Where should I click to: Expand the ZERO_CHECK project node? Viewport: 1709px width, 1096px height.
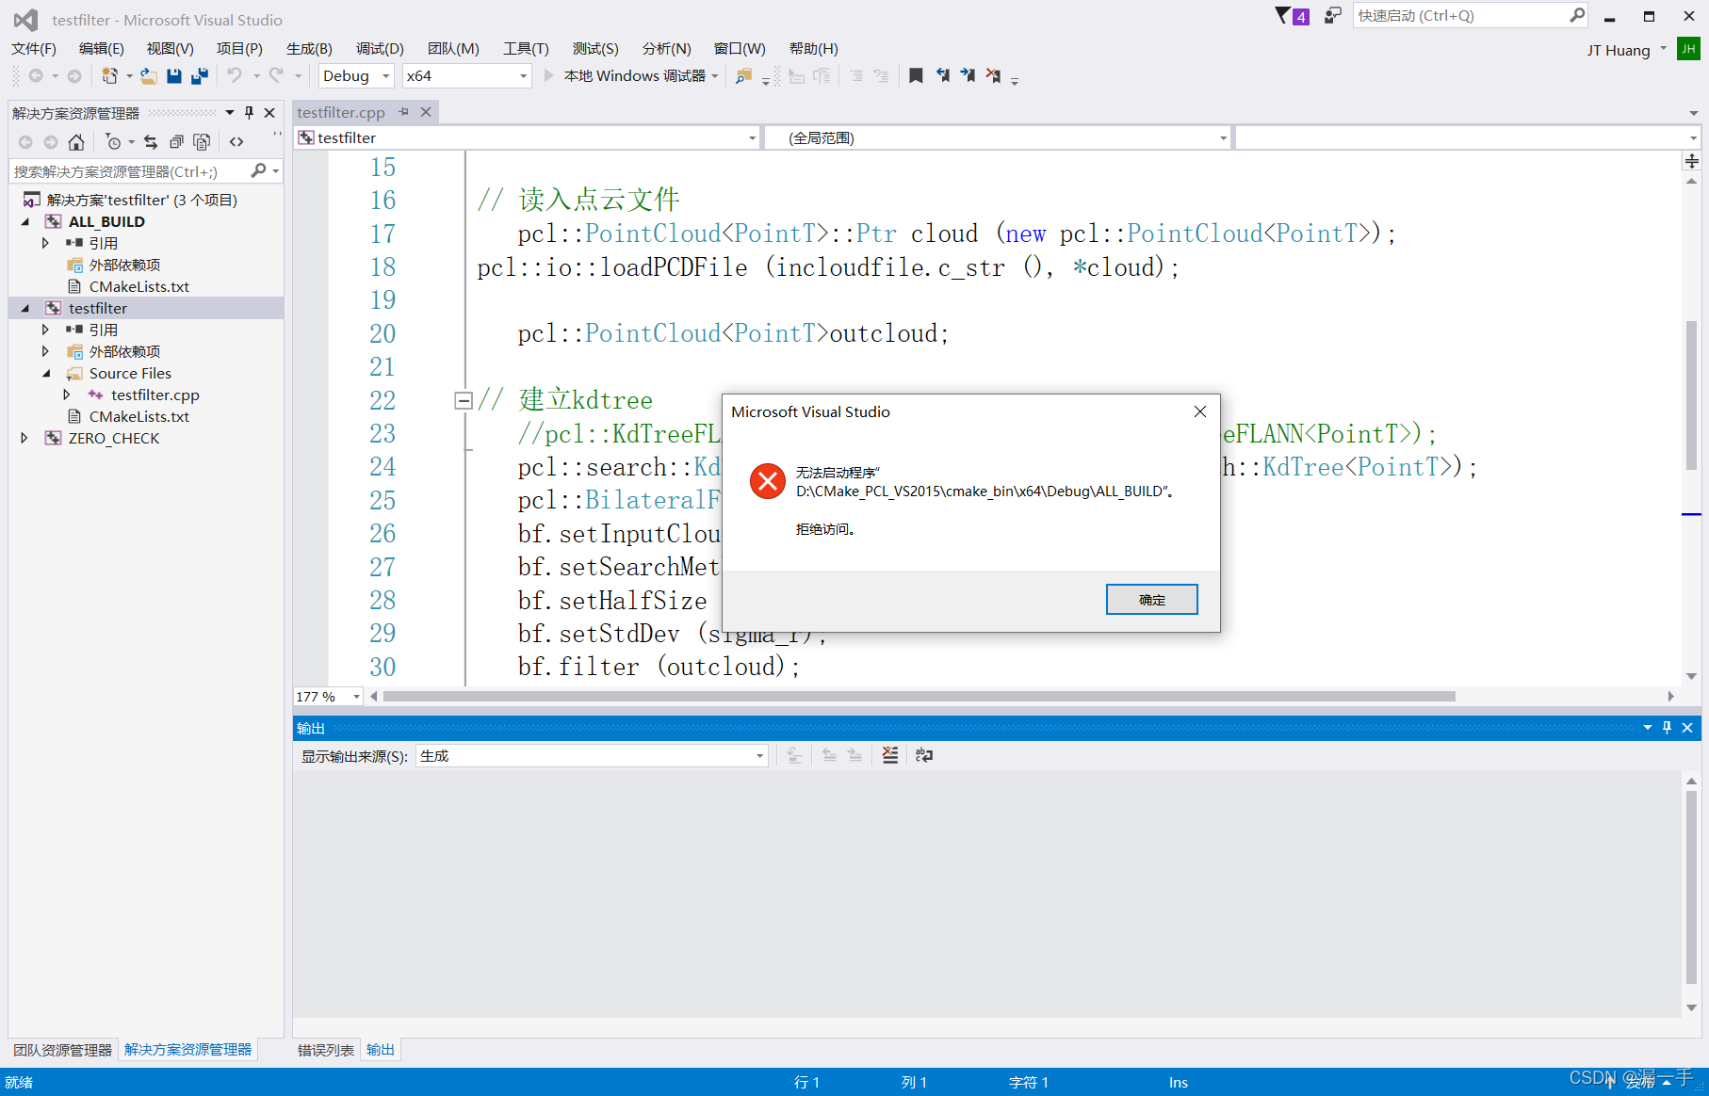pos(24,438)
